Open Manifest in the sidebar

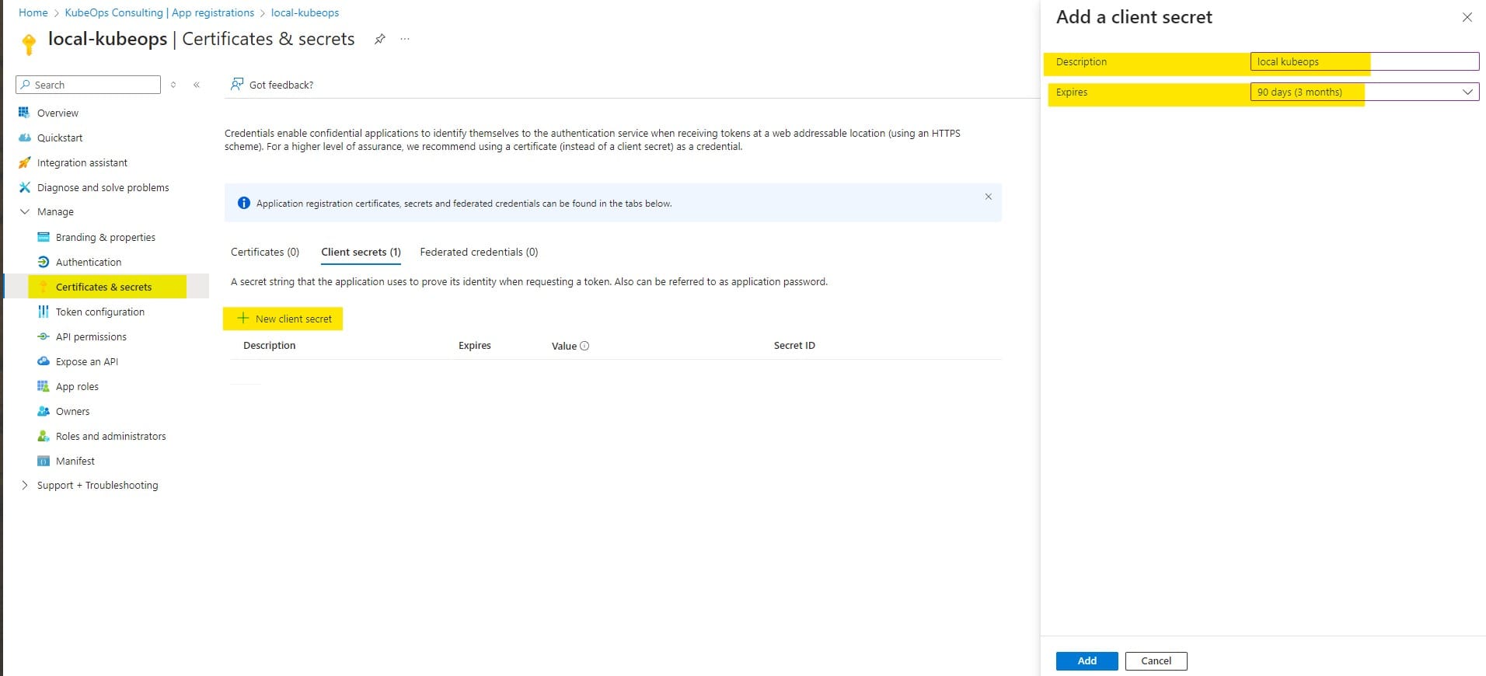[75, 461]
